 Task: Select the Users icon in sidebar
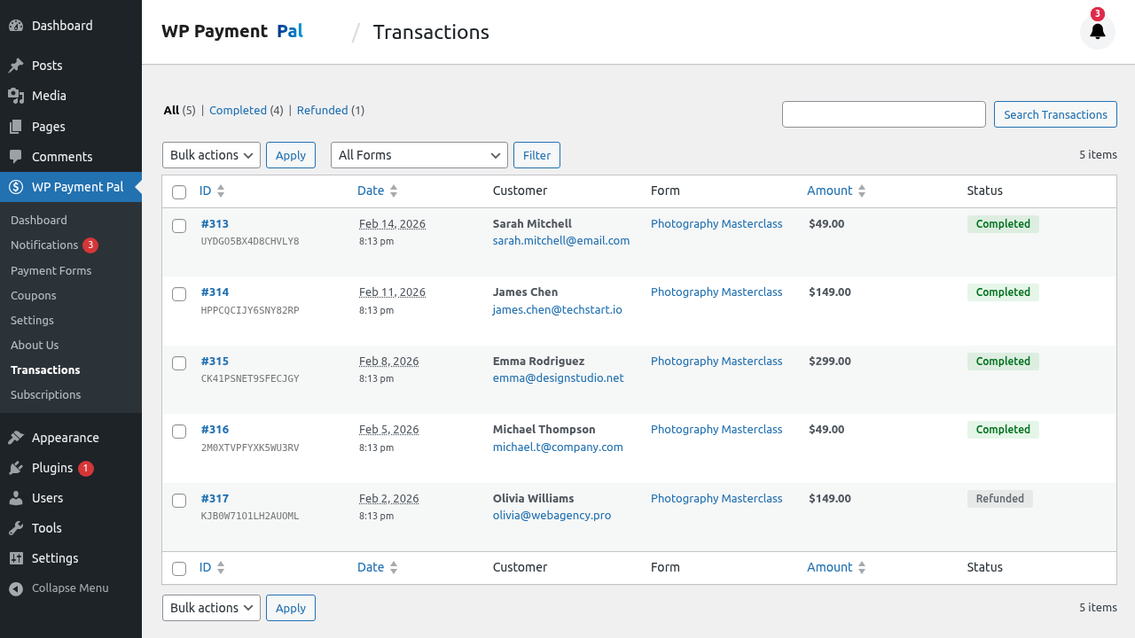click(x=14, y=497)
